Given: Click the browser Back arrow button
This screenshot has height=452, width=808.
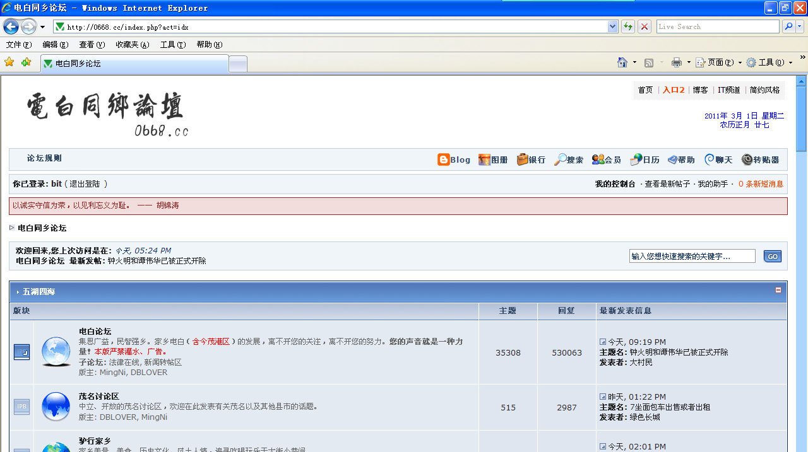Looking at the screenshot, I should [x=11, y=26].
